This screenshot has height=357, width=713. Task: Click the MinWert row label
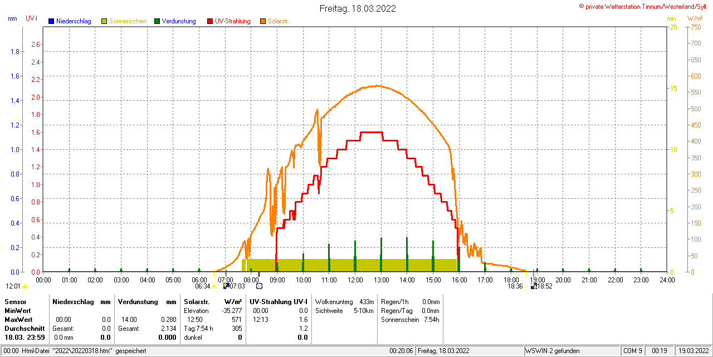pos(18,310)
